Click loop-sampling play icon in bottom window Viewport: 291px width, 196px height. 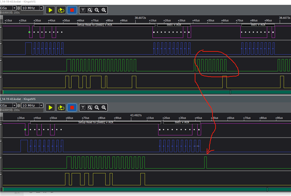click(x=61, y=108)
